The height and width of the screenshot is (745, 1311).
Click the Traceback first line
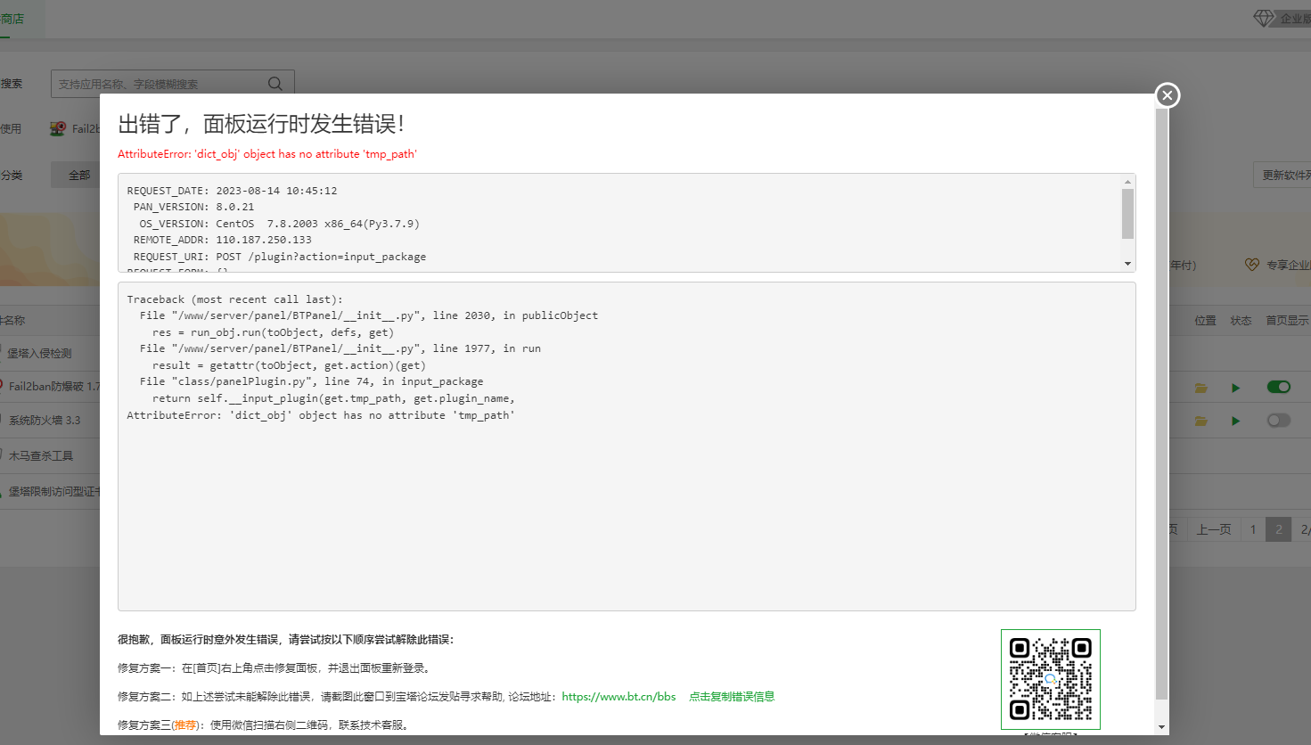click(x=234, y=299)
